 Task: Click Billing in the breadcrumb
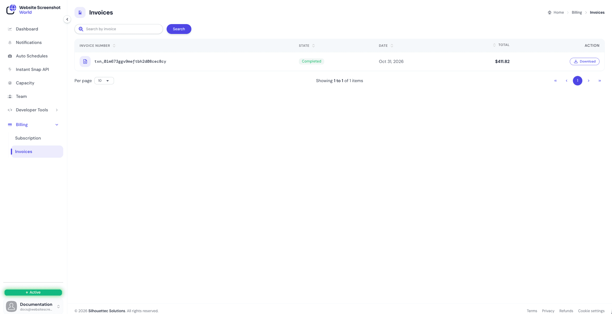[577, 13]
